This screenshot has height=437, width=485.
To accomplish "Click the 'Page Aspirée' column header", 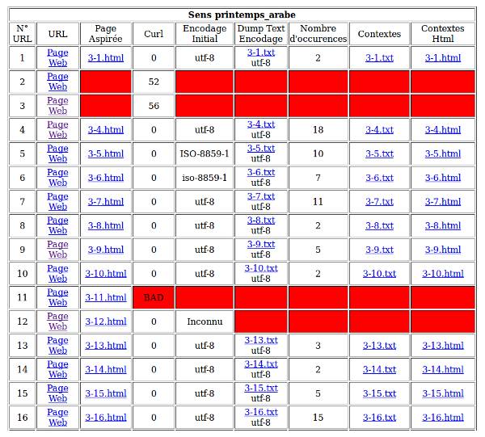I will (x=106, y=34).
